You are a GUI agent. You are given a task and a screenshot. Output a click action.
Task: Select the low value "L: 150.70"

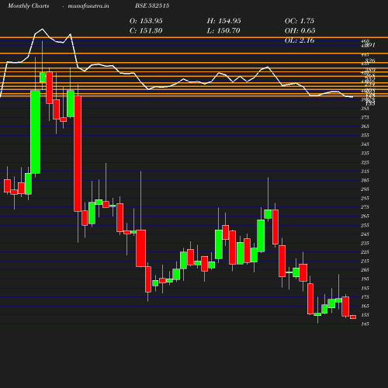click(x=223, y=31)
